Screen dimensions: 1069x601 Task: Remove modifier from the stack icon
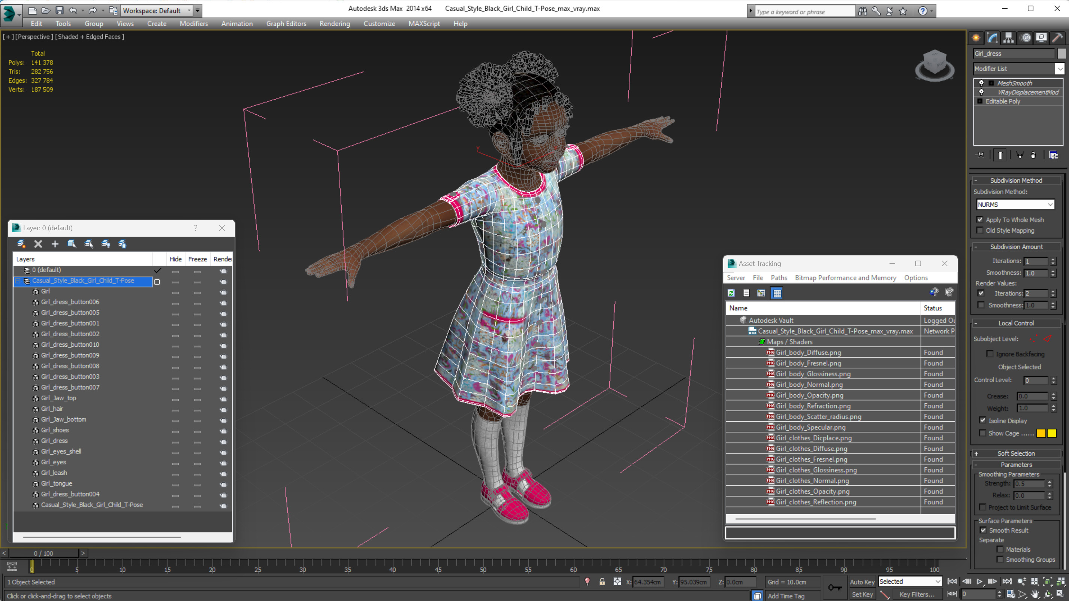(1033, 155)
